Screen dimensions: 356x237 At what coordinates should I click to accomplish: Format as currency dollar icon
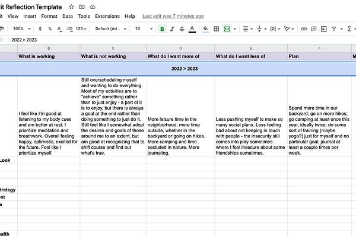pyautogui.click(x=40, y=29)
